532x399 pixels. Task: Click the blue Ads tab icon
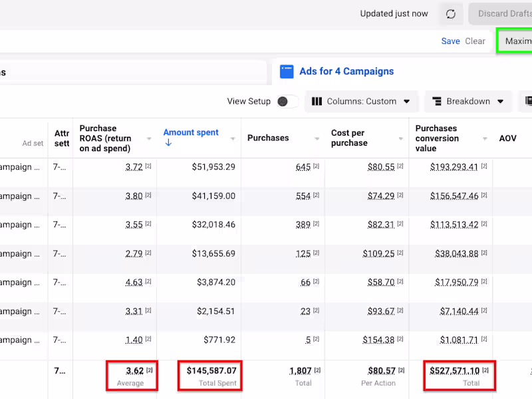coord(287,72)
